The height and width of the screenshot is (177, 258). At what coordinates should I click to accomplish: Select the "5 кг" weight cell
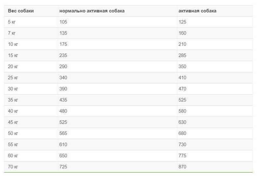pos(11,22)
